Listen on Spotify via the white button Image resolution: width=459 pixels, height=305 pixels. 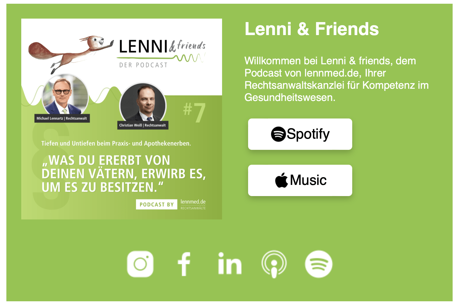point(300,134)
